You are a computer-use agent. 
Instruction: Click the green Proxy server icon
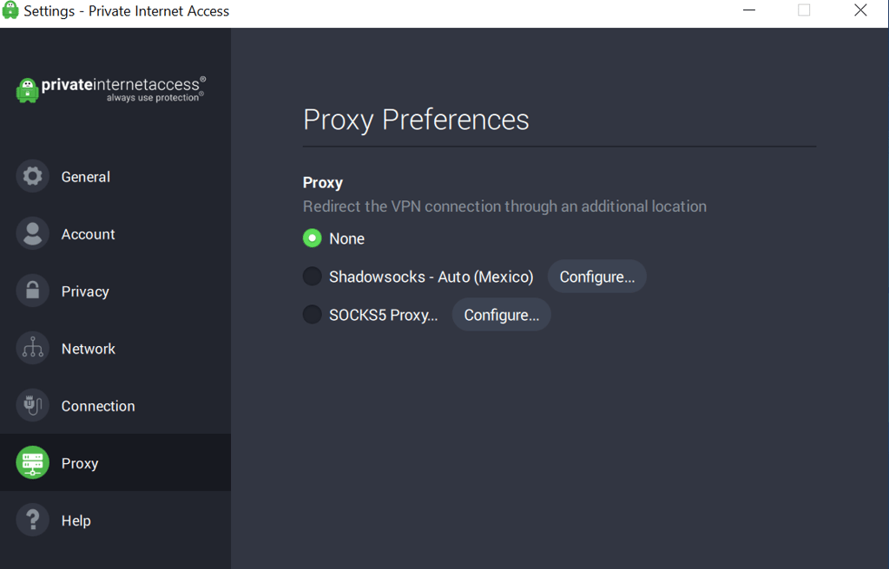32,462
